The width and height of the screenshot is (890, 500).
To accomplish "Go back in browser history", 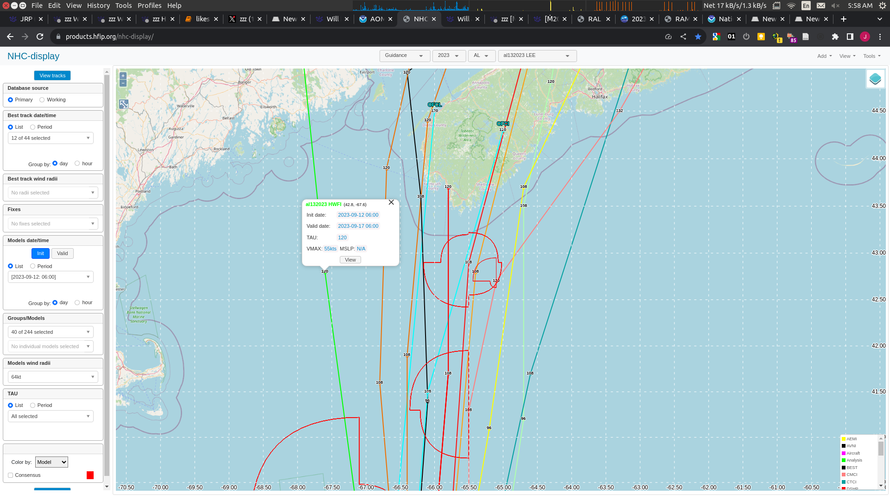I will point(10,37).
